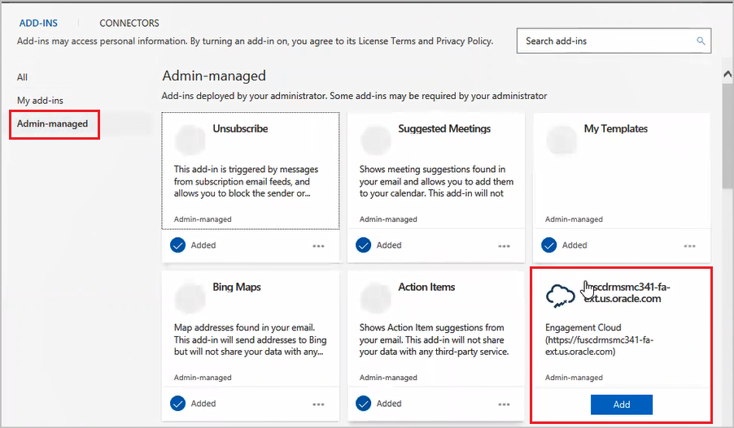Toggle the Added checkmark for My Templates

coord(549,244)
